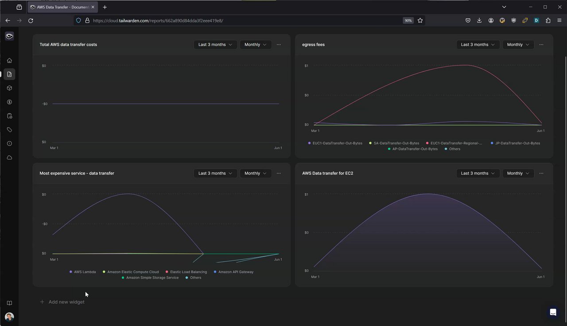This screenshot has height=326, width=567.
Task: Open Last 3 months dropdown for Most expensive service
Action: pyautogui.click(x=215, y=173)
